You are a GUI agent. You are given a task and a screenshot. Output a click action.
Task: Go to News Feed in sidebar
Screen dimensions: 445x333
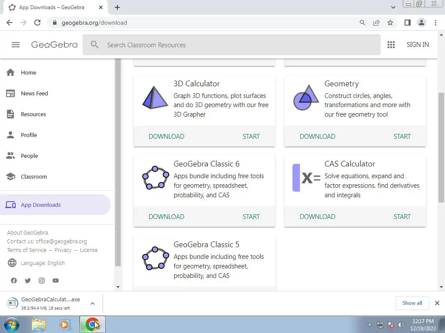tap(34, 93)
